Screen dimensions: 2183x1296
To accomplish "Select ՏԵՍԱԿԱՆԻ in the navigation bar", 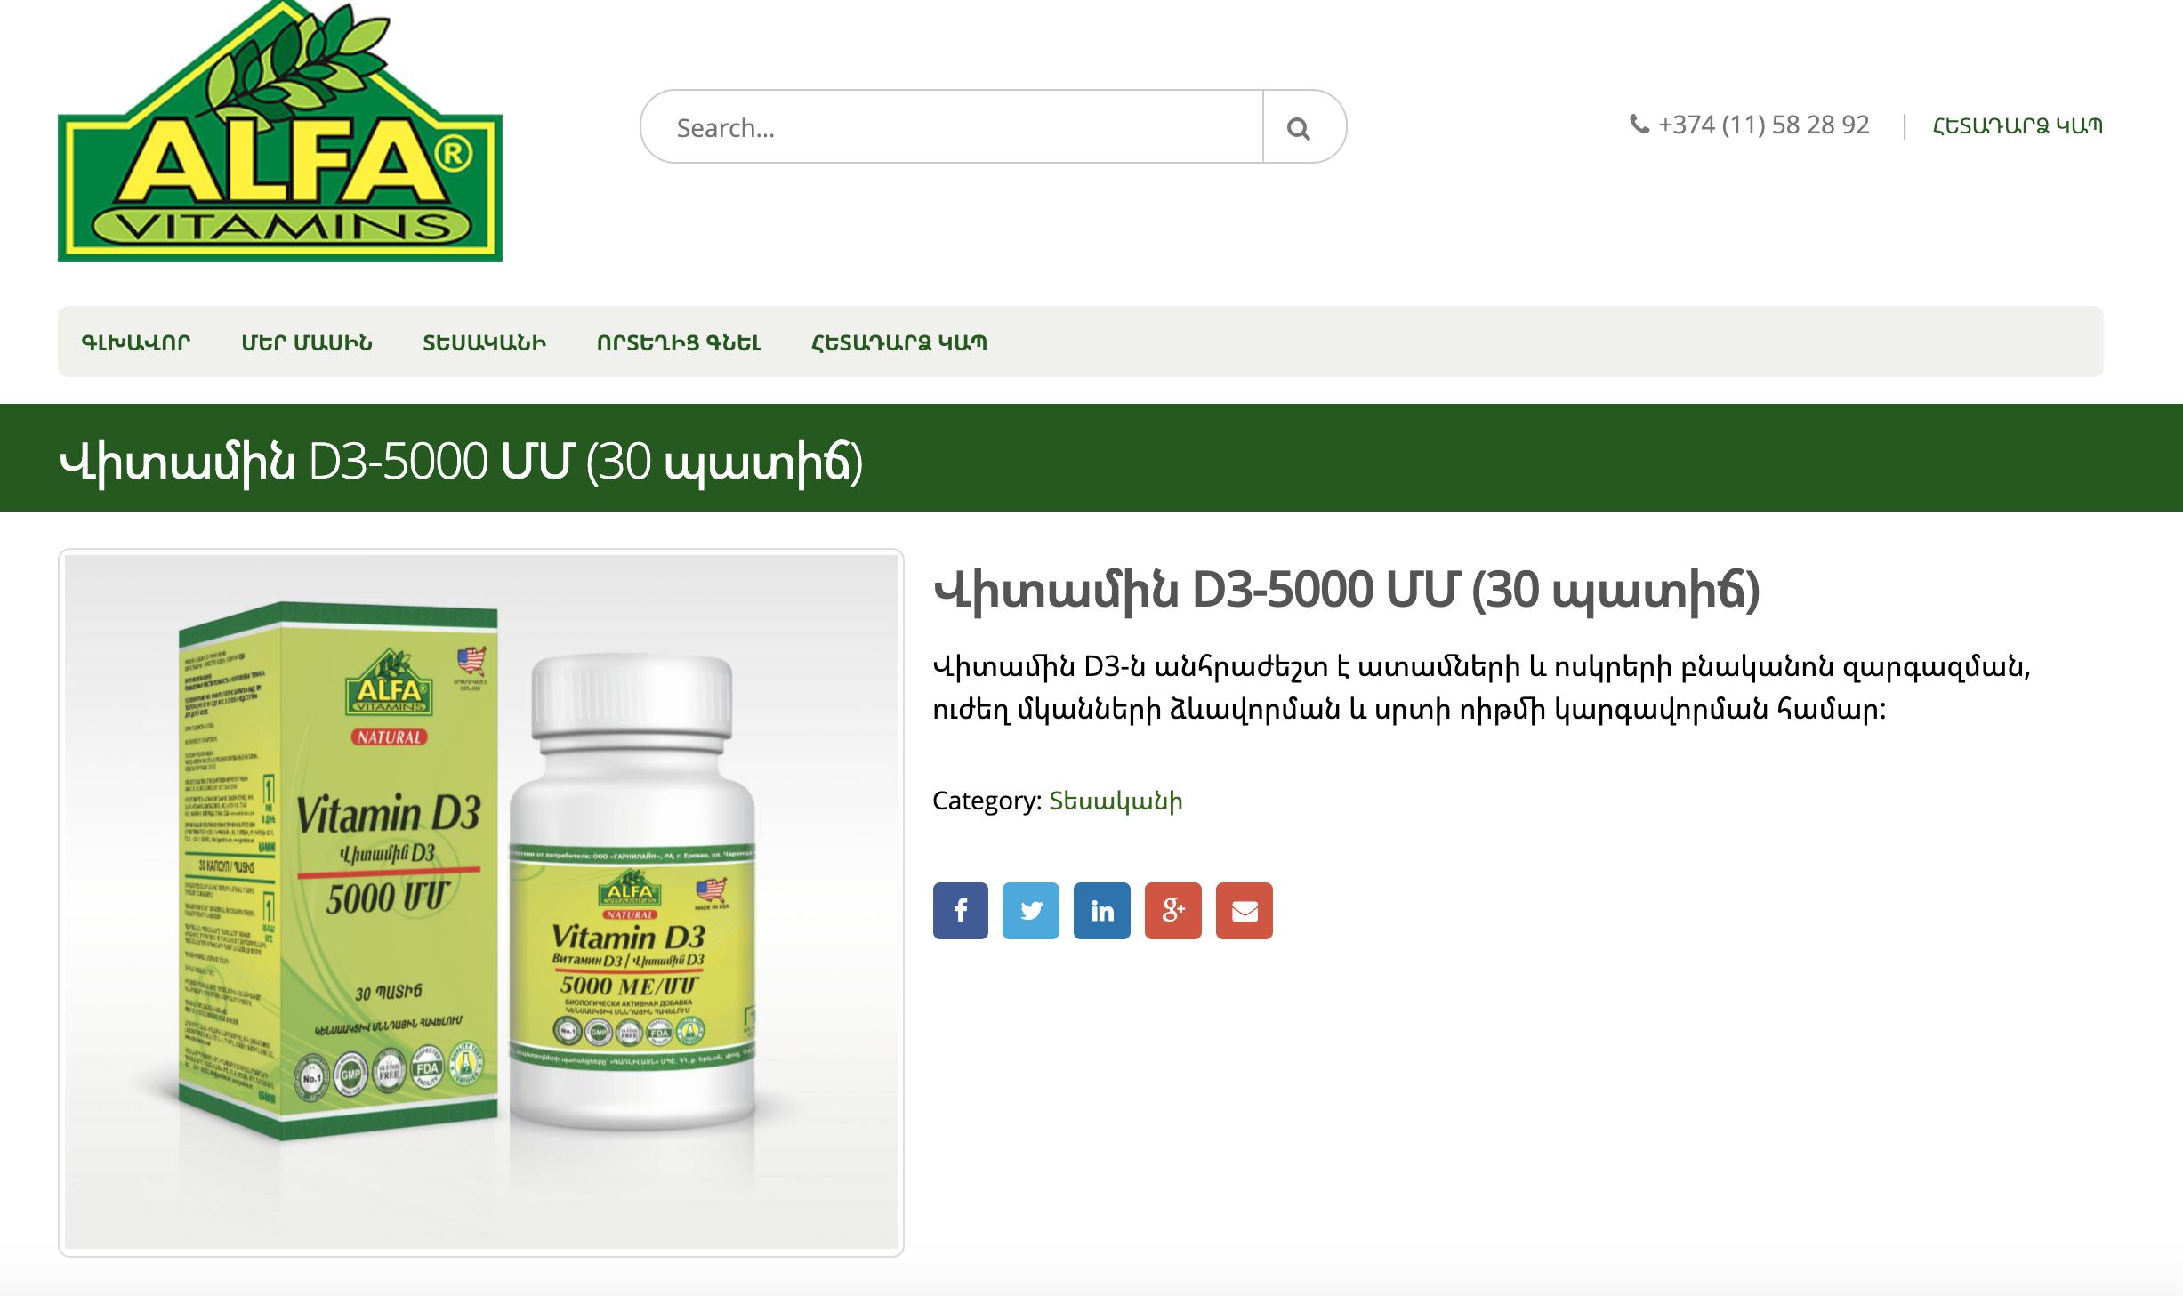I will coord(485,342).
